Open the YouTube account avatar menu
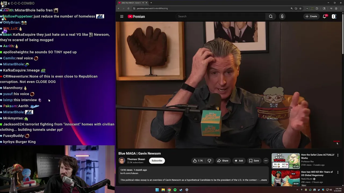The image size is (344, 193). tap(334, 16)
